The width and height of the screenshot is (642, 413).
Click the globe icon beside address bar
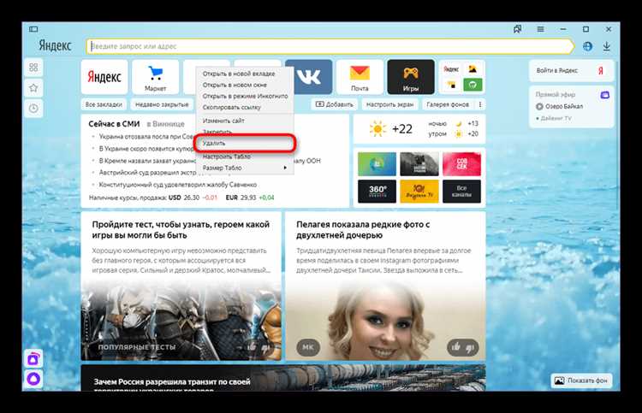[x=588, y=46]
